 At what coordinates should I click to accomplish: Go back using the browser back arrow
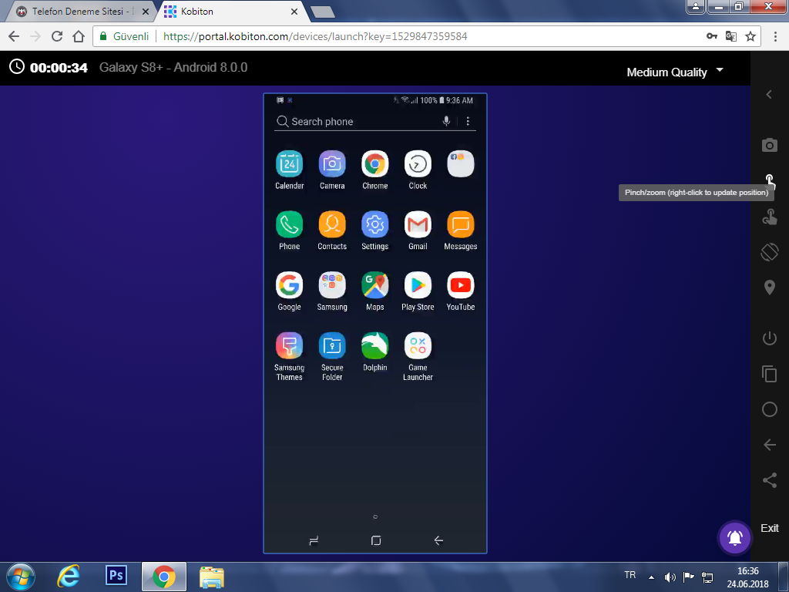[x=14, y=36]
